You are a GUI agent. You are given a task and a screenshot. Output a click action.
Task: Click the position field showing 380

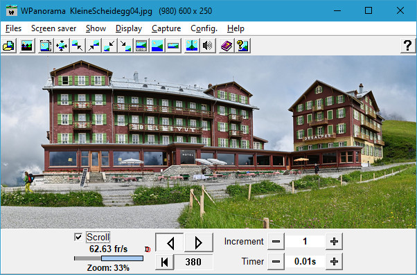tap(193, 263)
